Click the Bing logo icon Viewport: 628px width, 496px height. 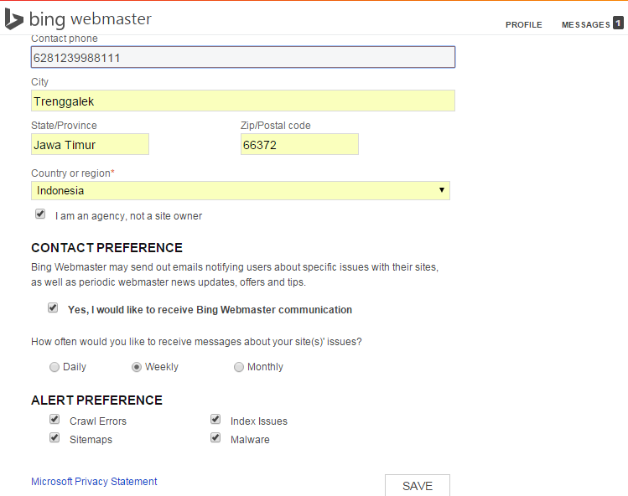(14, 19)
